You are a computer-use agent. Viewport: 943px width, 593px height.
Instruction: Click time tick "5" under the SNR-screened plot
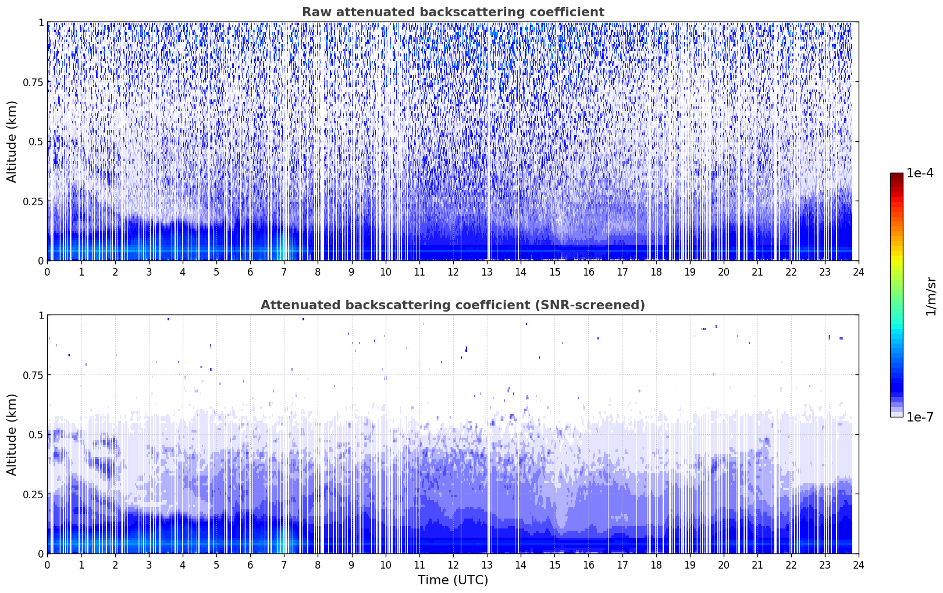pyautogui.click(x=216, y=565)
